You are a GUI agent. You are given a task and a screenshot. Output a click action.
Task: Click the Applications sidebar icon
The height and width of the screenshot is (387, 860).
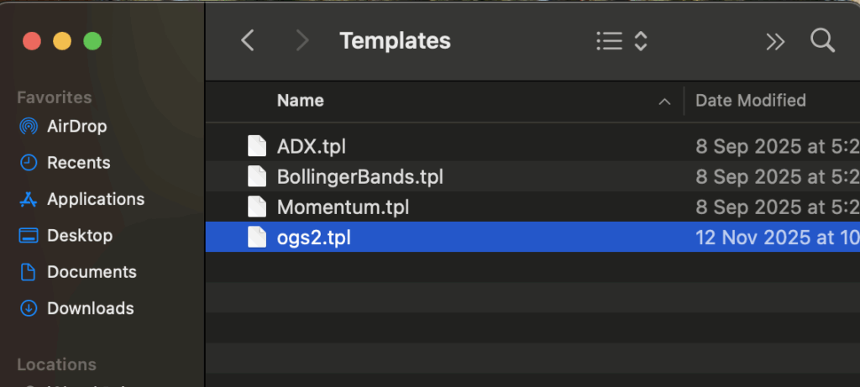pos(29,200)
